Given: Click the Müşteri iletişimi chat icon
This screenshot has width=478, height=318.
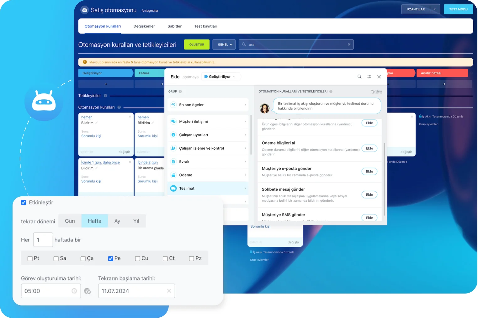Looking at the screenshot, I should click(x=173, y=121).
